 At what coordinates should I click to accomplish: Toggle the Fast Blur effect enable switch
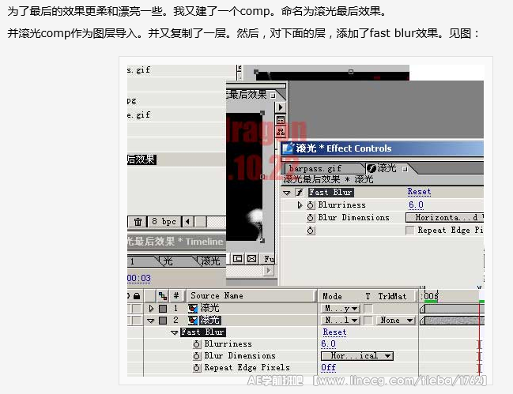[x=299, y=193]
